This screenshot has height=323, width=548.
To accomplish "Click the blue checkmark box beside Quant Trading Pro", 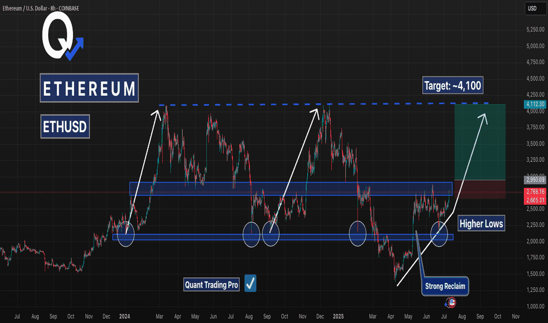I will coord(250,283).
